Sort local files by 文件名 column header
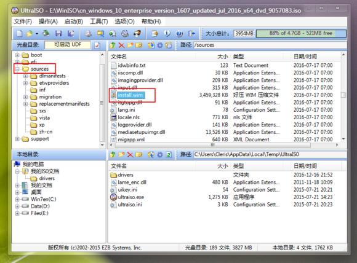This screenshot has width=357, height=263. pos(119,166)
